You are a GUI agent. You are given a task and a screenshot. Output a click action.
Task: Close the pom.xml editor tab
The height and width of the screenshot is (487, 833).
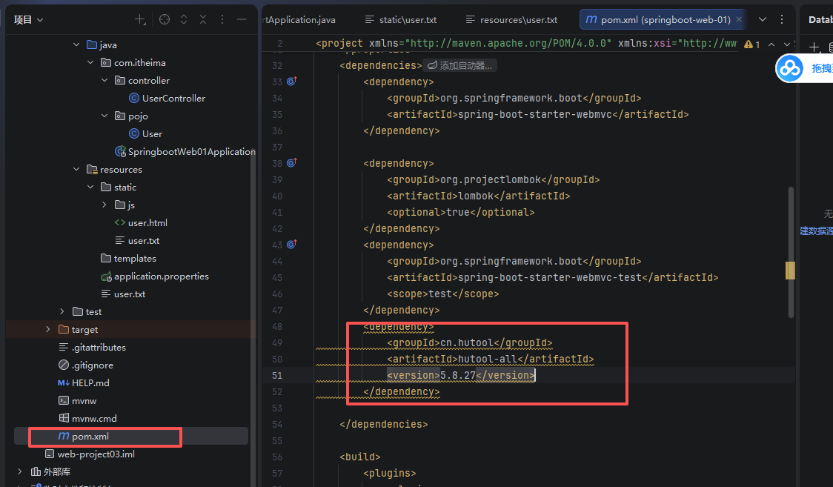click(738, 20)
